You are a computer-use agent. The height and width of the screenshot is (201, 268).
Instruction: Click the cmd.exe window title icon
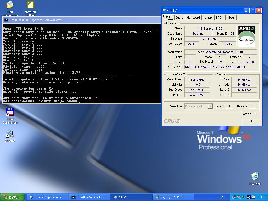pos(6,20)
